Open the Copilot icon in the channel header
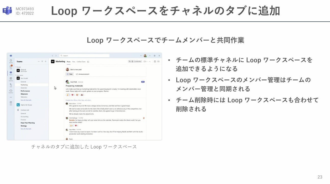 pos(155,61)
